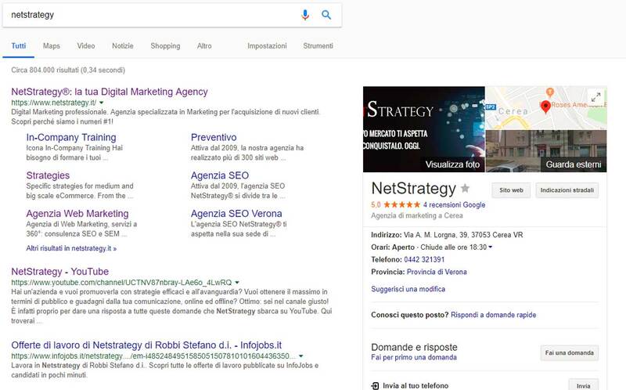Viewport: 626px width, 390px height.
Task: Open Provincia di Verona link
Action: (x=437, y=272)
